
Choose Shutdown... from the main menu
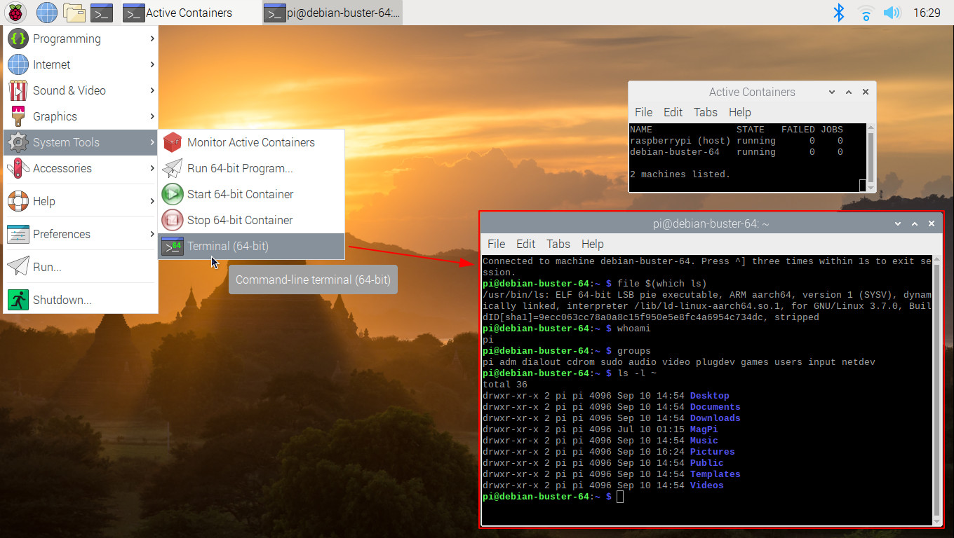pyautogui.click(x=81, y=300)
